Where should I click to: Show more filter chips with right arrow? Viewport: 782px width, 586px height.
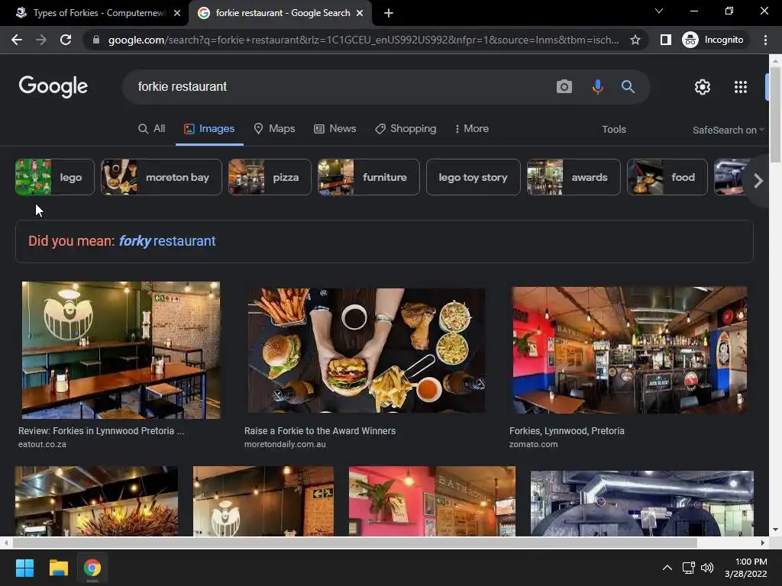click(x=758, y=180)
